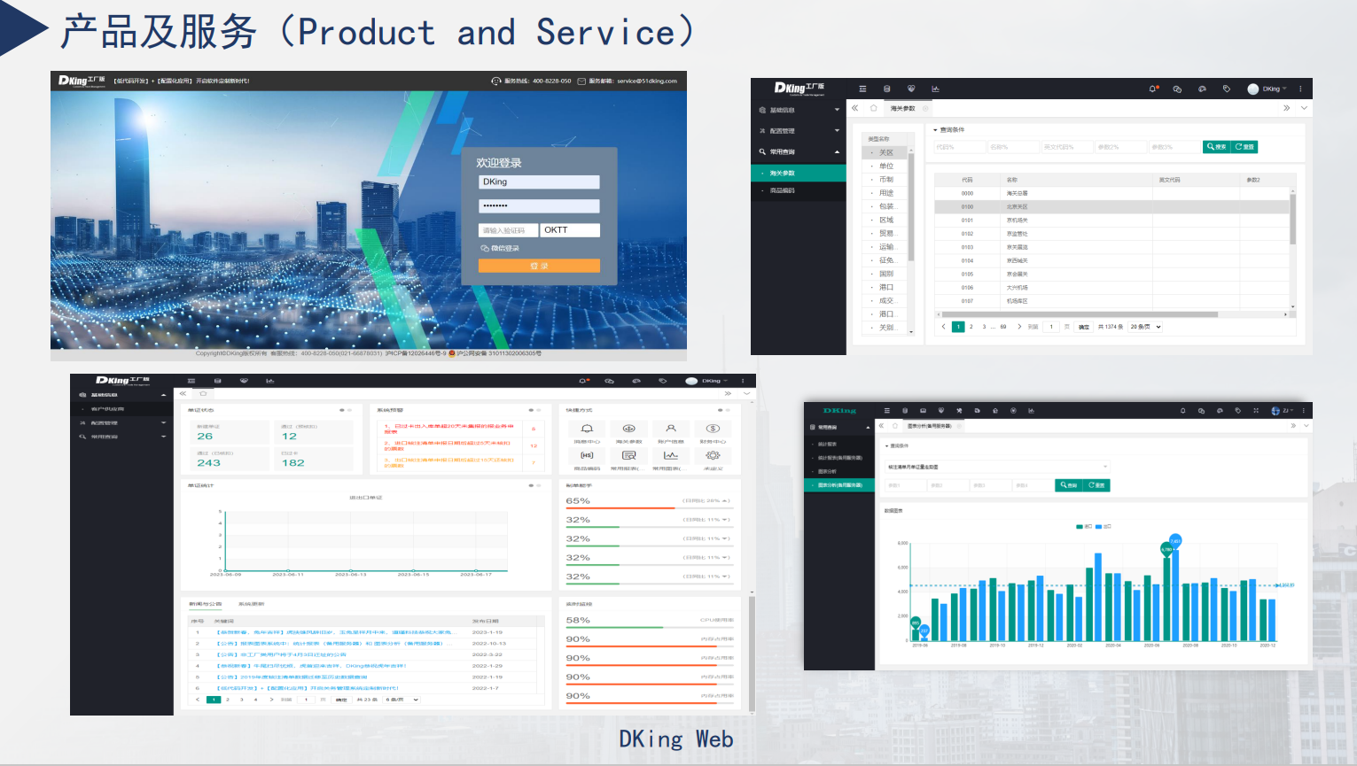Toggle the blue 出口 legend series in chart
Image resolution: width=1357 pixels, height=766 pixels.
pyautogui.click(x=1103, y=526)
